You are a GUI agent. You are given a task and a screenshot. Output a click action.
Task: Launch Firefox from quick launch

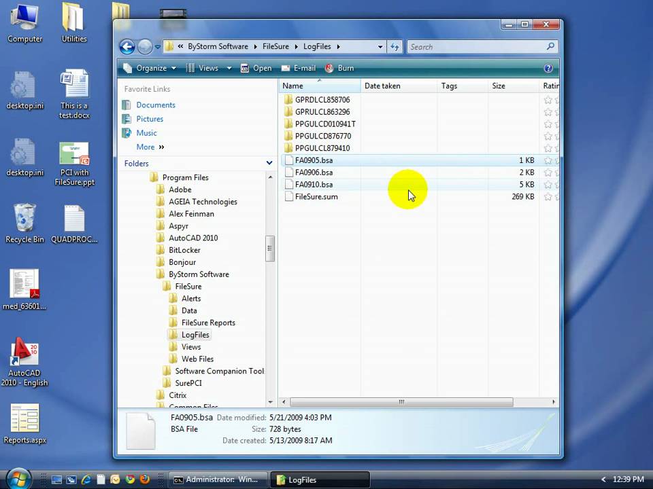pos(144,479)
